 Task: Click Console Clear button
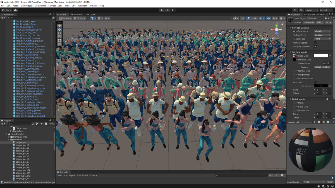[59, 175]
